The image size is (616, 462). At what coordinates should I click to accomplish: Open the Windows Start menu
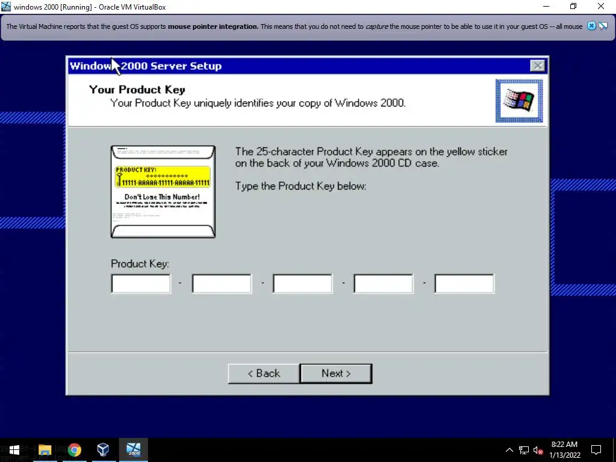[14, 450]
